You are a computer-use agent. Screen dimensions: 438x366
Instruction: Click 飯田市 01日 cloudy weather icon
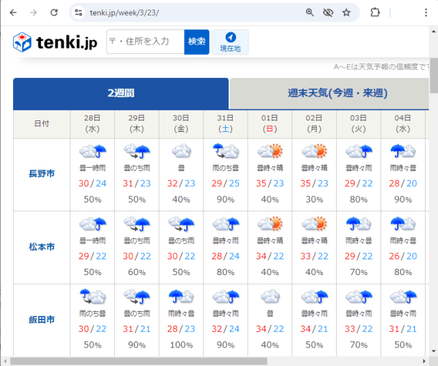point(270,296)
